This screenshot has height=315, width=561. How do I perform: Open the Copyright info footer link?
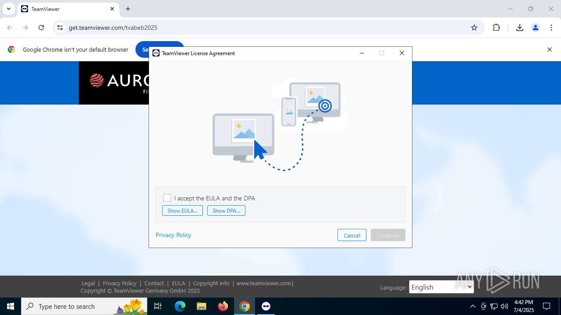211,283
